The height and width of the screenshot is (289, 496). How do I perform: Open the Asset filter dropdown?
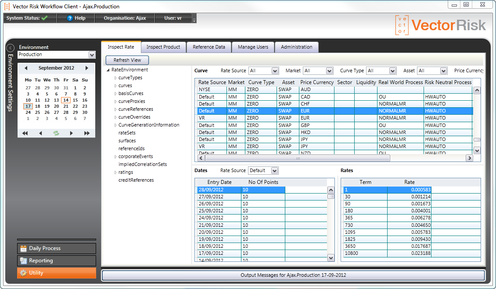443,71
